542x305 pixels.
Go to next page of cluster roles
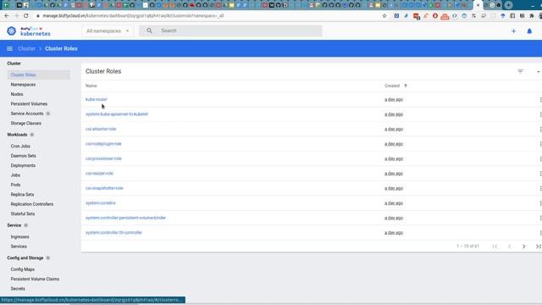tap(523, 247)
